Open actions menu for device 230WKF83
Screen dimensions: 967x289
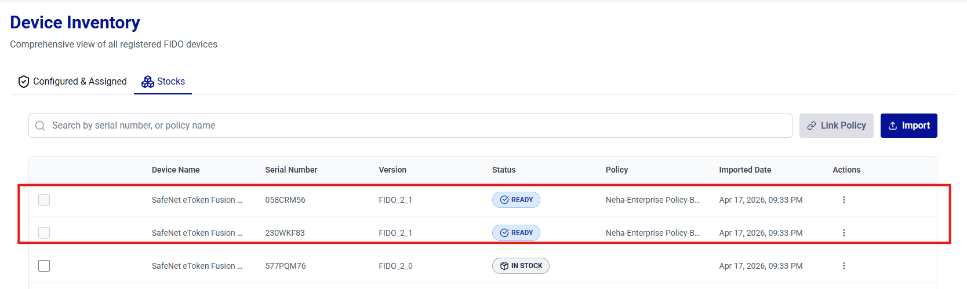[844, 233]
